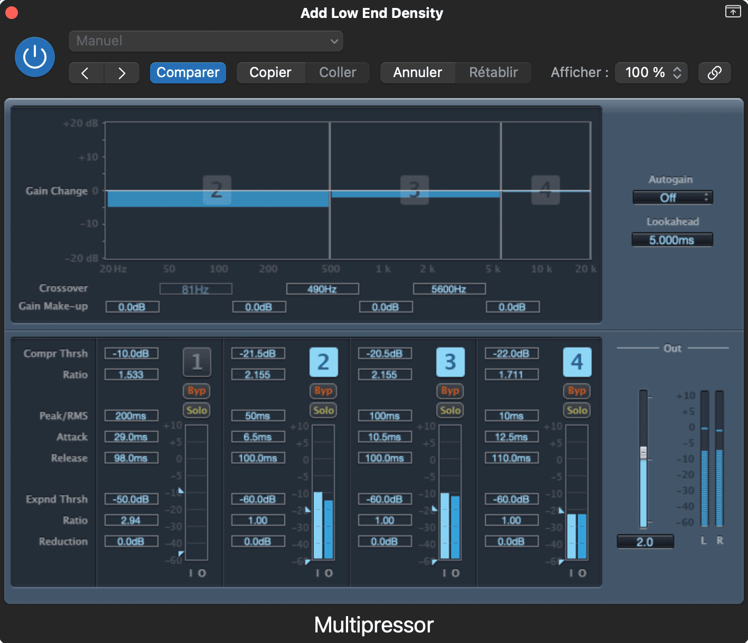
Task: Click band 1 Attack 29.0ms field
Action: [x=131, y=437]
